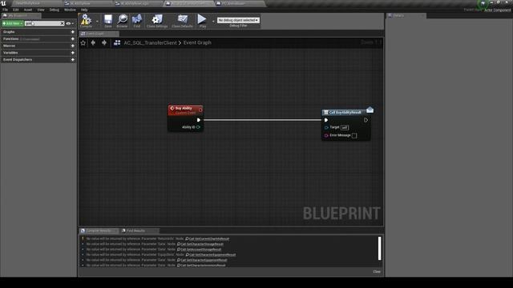The height and width of the screenshot is (288, 513).
Task: Expand the Macros section
Action: point(9,46)
